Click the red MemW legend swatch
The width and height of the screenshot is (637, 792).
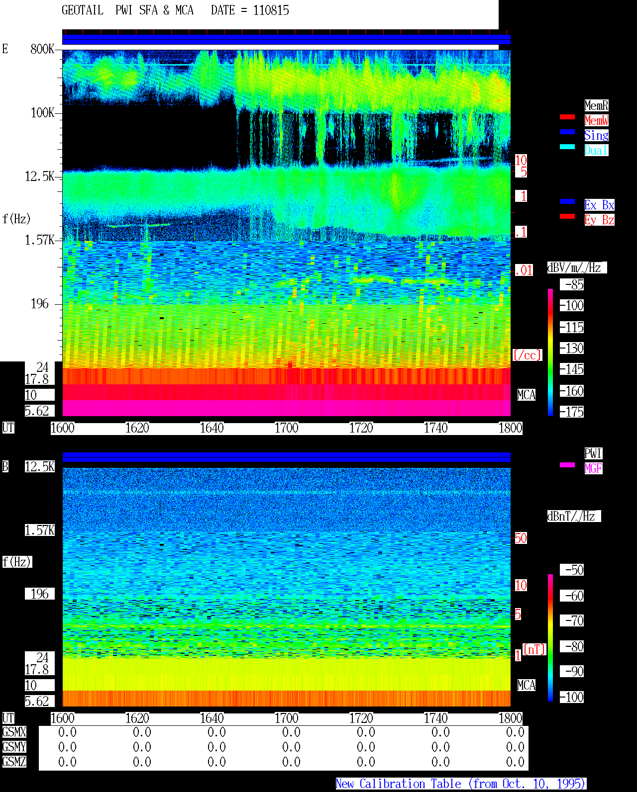coord(567,117)
